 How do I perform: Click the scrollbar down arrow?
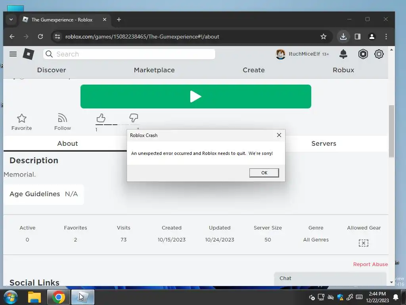coord(391,282)
